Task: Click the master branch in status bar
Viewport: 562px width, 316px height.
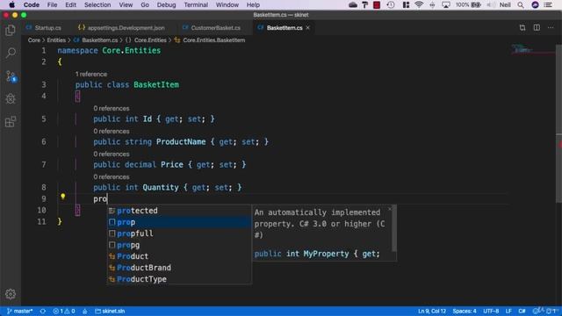Action: (20, 311)
